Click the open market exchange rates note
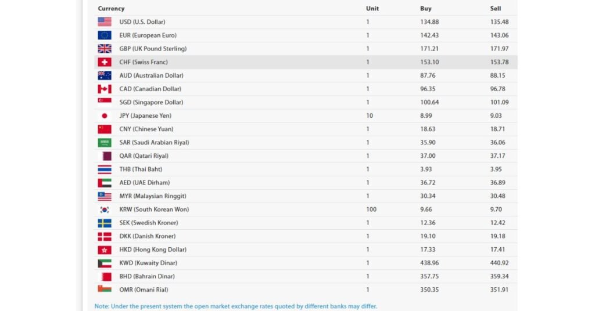 [236, 306]
